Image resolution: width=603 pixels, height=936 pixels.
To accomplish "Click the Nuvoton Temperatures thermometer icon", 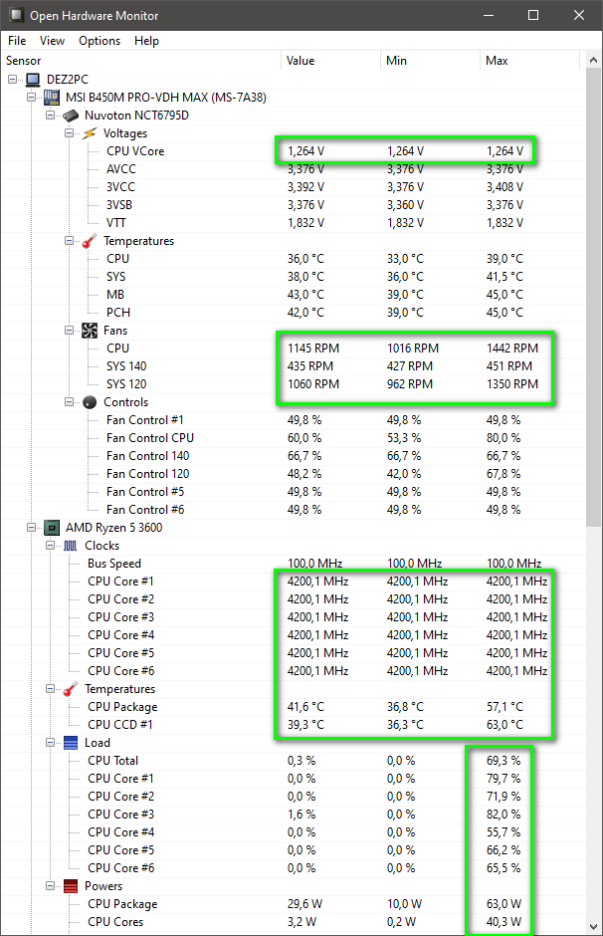I will (90, 241).
